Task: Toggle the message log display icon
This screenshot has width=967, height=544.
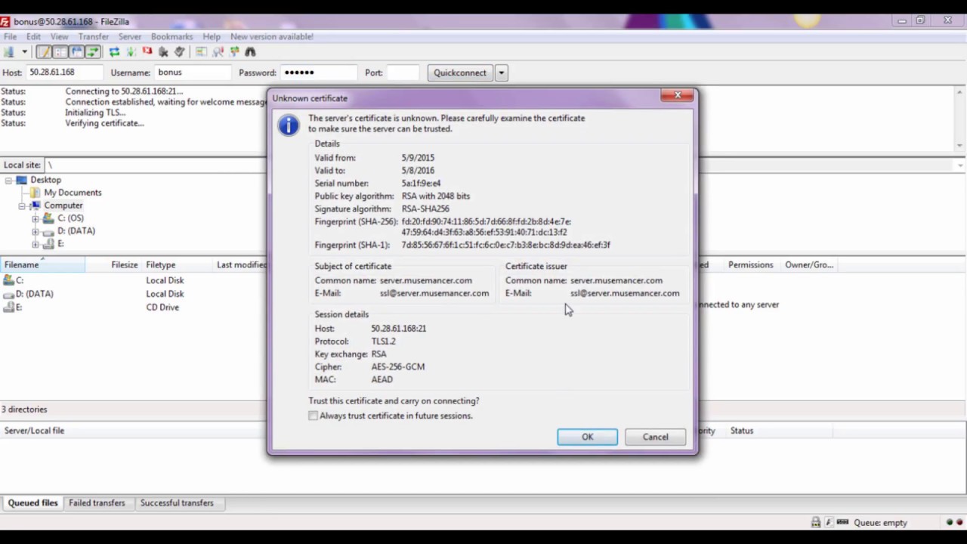Action: pyautogui.click(x=44, y=51)
